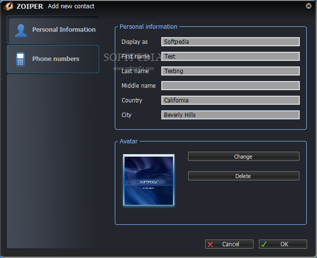Click the 'Middle name' label
The height and width of the screenshot is (258, 317).
[139, 86]
